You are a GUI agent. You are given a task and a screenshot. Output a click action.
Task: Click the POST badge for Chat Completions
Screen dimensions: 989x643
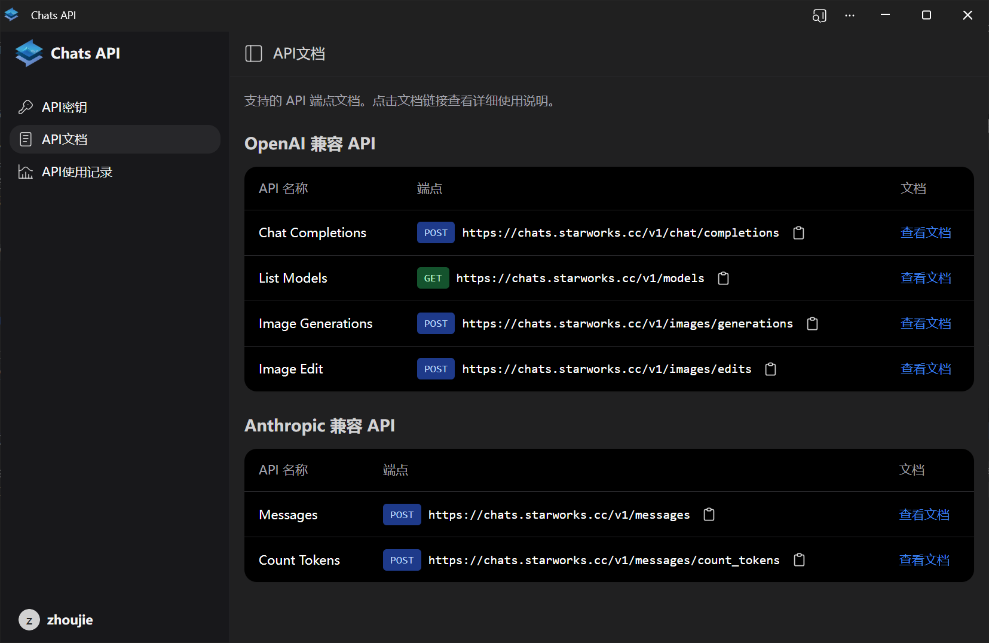436,233
